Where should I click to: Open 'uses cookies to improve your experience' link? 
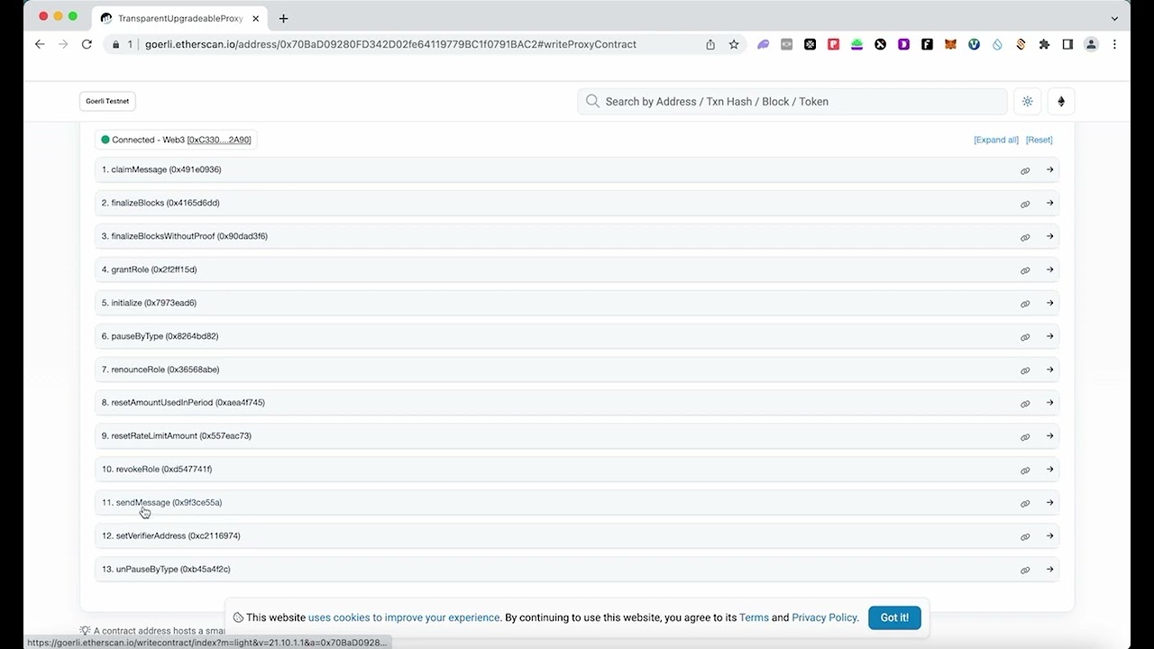404,617
